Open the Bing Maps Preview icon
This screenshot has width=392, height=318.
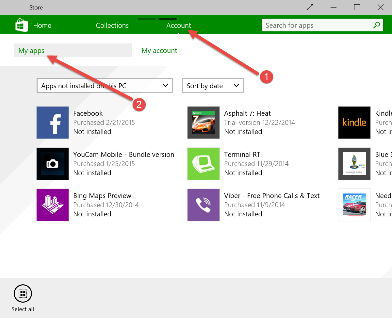click(x=53, y=205)
